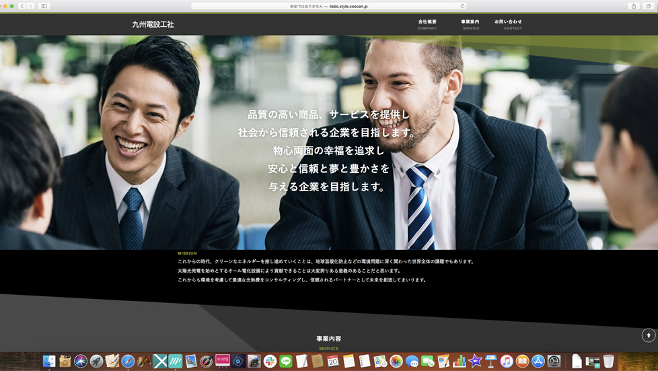The height and width of the screenshot is (371, 658).
Task: Open App Store from the Dock
Action: (538, 361)
